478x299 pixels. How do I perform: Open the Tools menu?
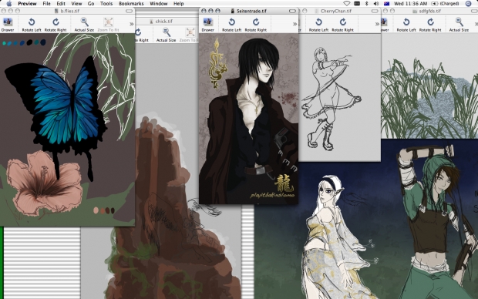pyautogui.click(x=106, y=4)
